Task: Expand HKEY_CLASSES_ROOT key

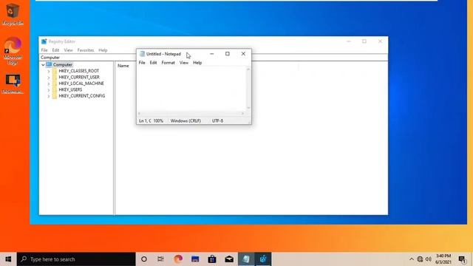Action: [49, 71]
